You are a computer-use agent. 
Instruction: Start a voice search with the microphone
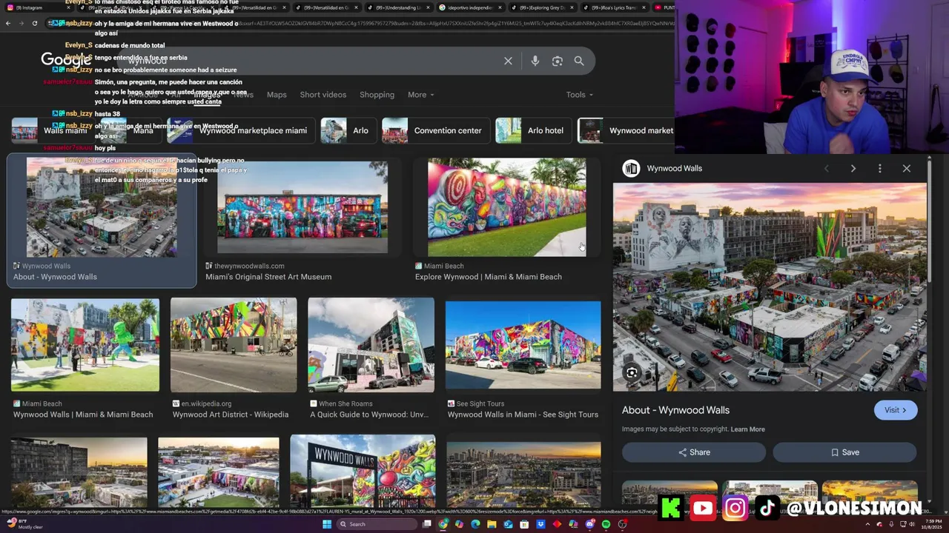pyautogui.click(x=535, y=61)
